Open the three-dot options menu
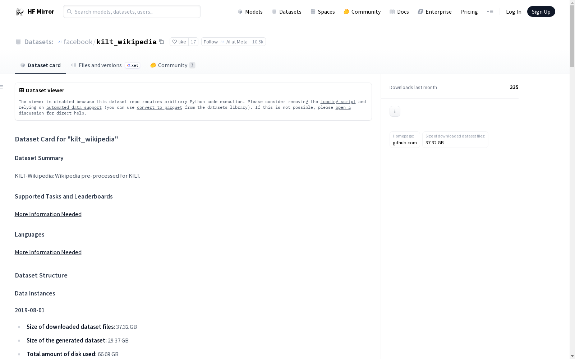 395,111
